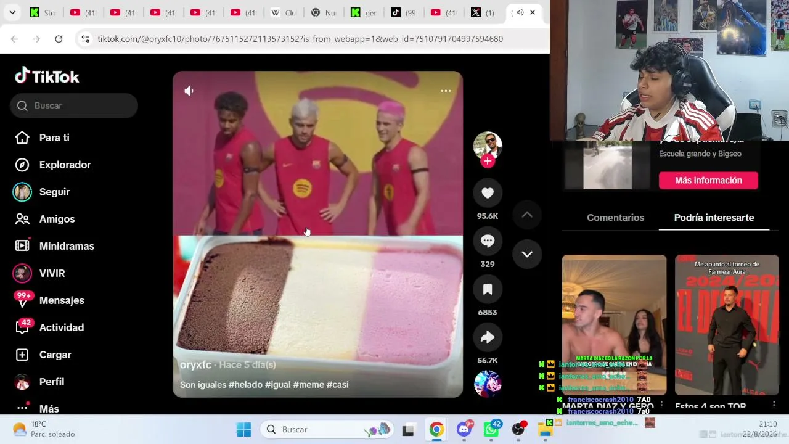789x444 pixels.
Task: Click the TikTok logo
Action: [47, 76]
